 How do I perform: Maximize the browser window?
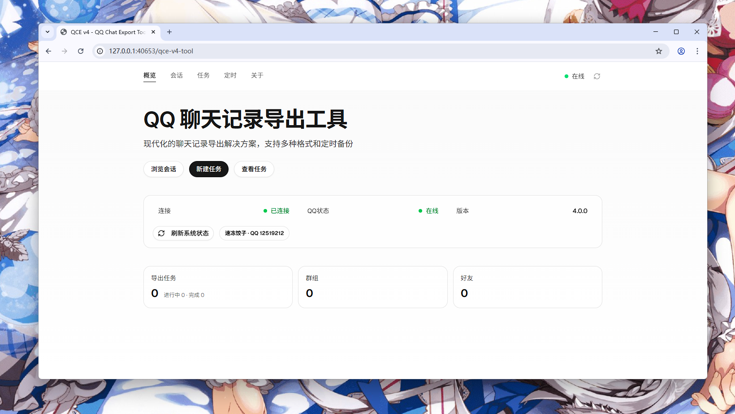(676, 32)
